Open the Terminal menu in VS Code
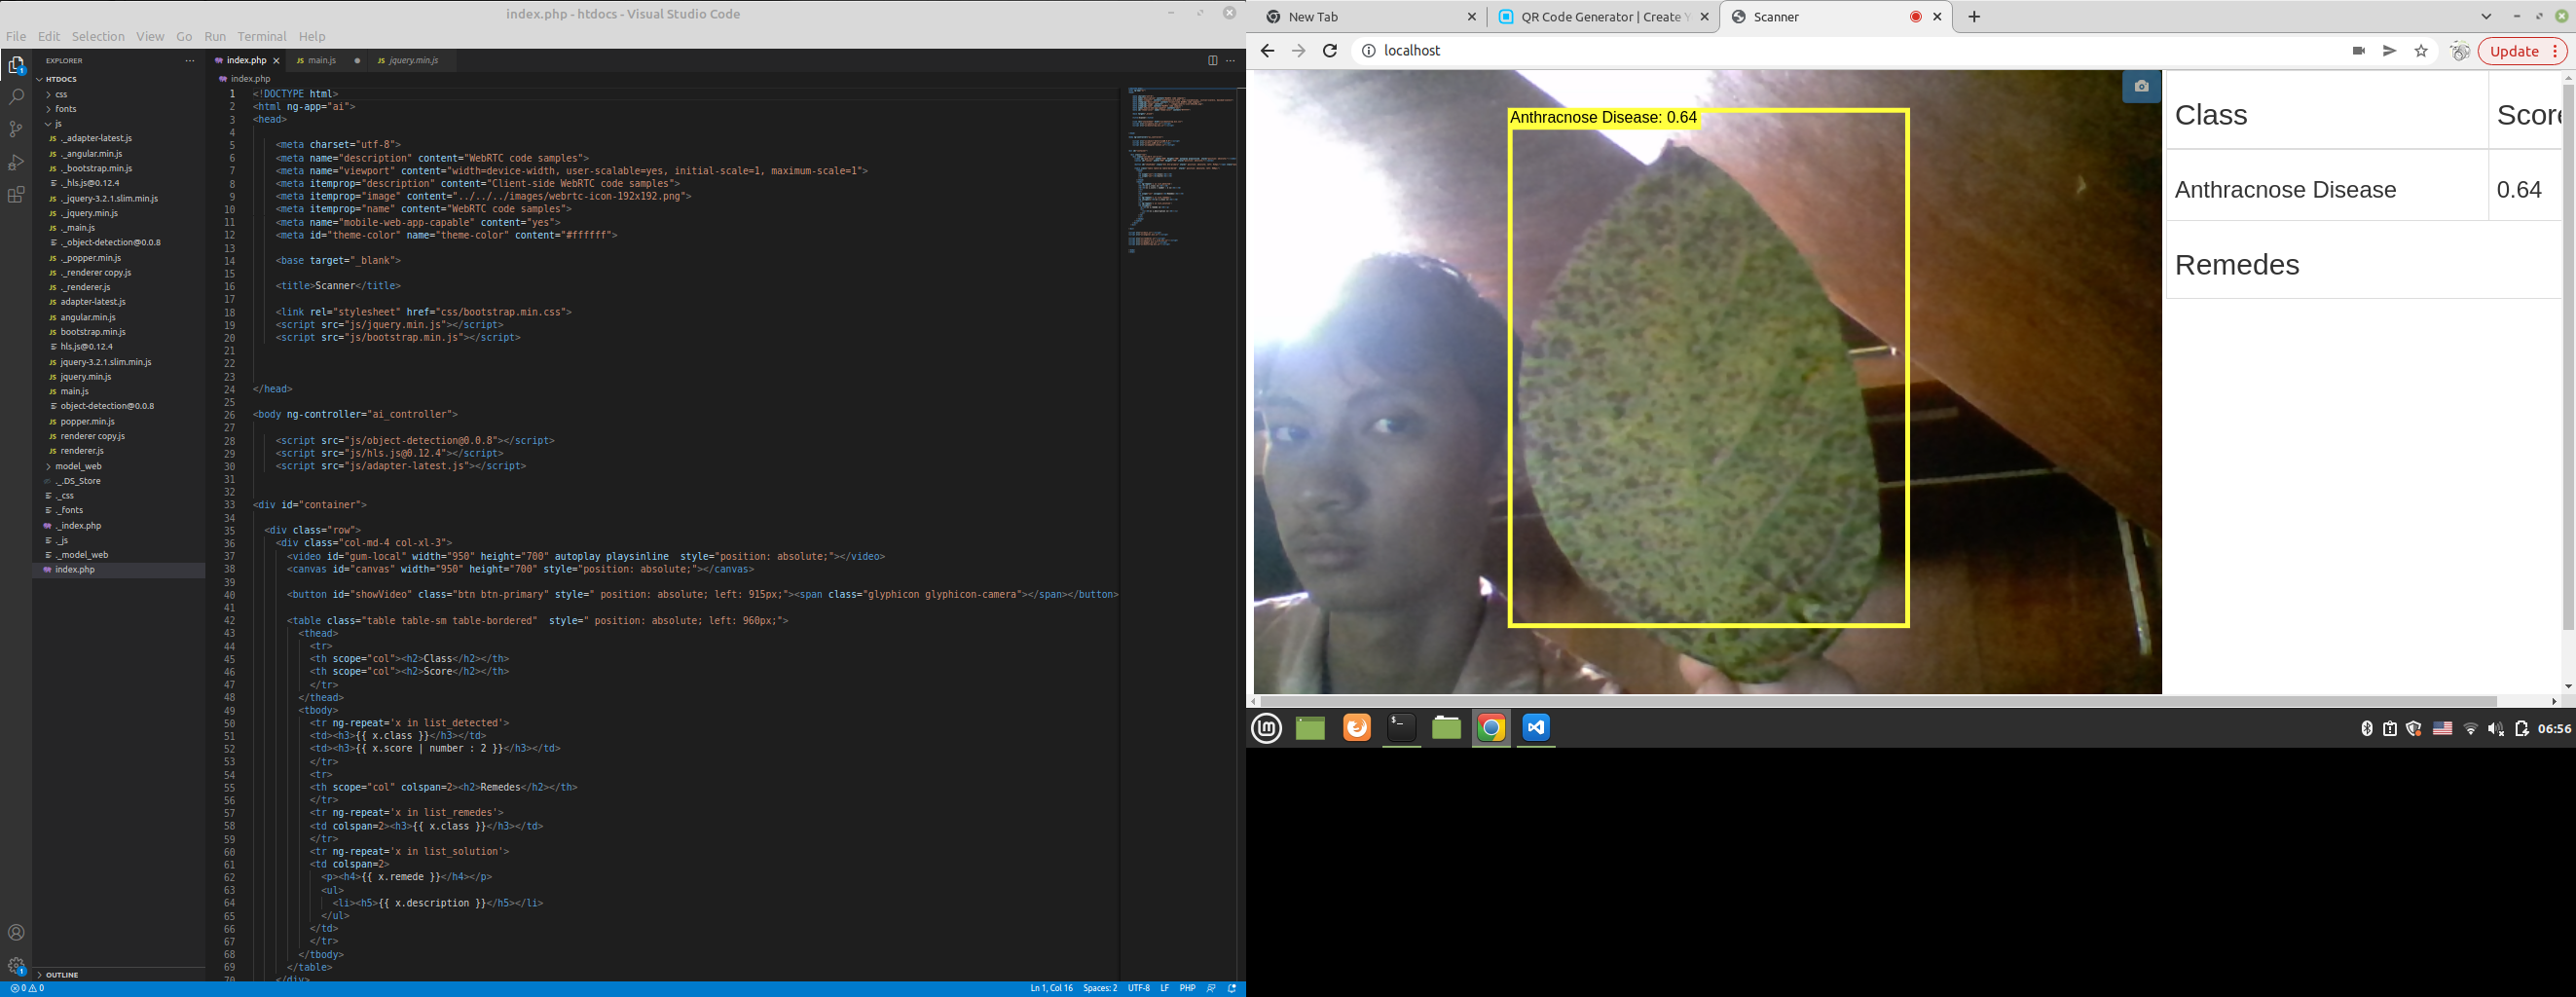 click(x=262, y=37)
